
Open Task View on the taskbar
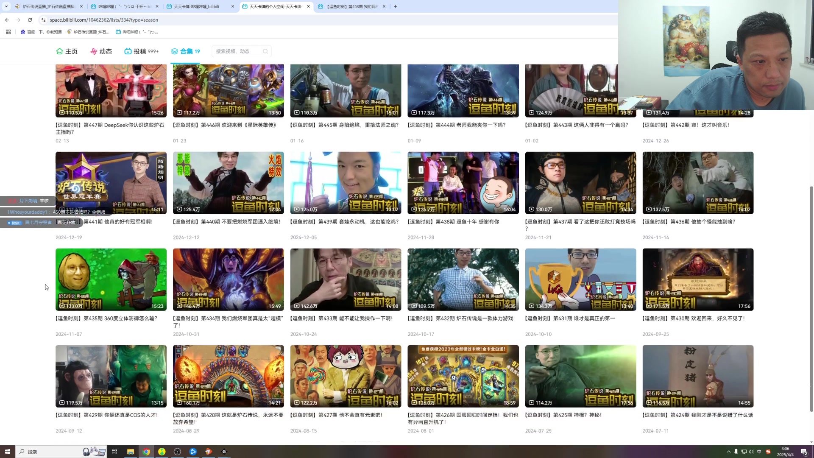coord(114,452)
